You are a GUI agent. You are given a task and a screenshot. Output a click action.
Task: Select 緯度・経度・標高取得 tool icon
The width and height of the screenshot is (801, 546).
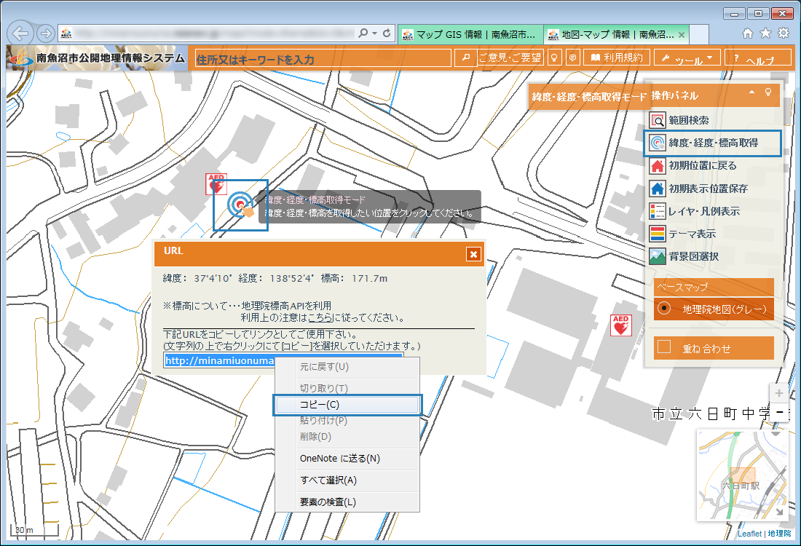tap(658, 143)
